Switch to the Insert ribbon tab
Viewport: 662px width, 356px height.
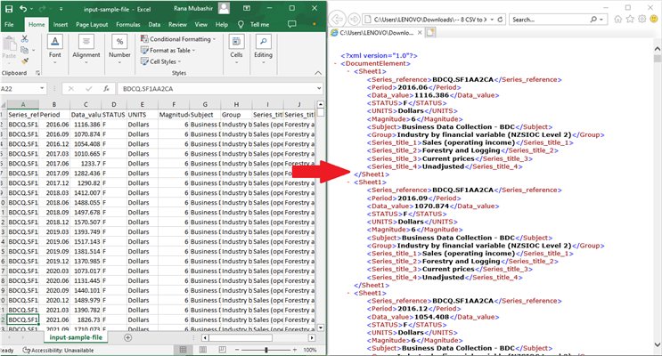coord(61,24)
